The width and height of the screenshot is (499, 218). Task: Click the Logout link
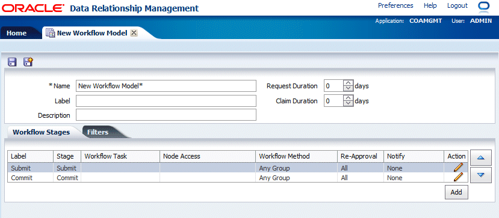(x=457, y=5)
